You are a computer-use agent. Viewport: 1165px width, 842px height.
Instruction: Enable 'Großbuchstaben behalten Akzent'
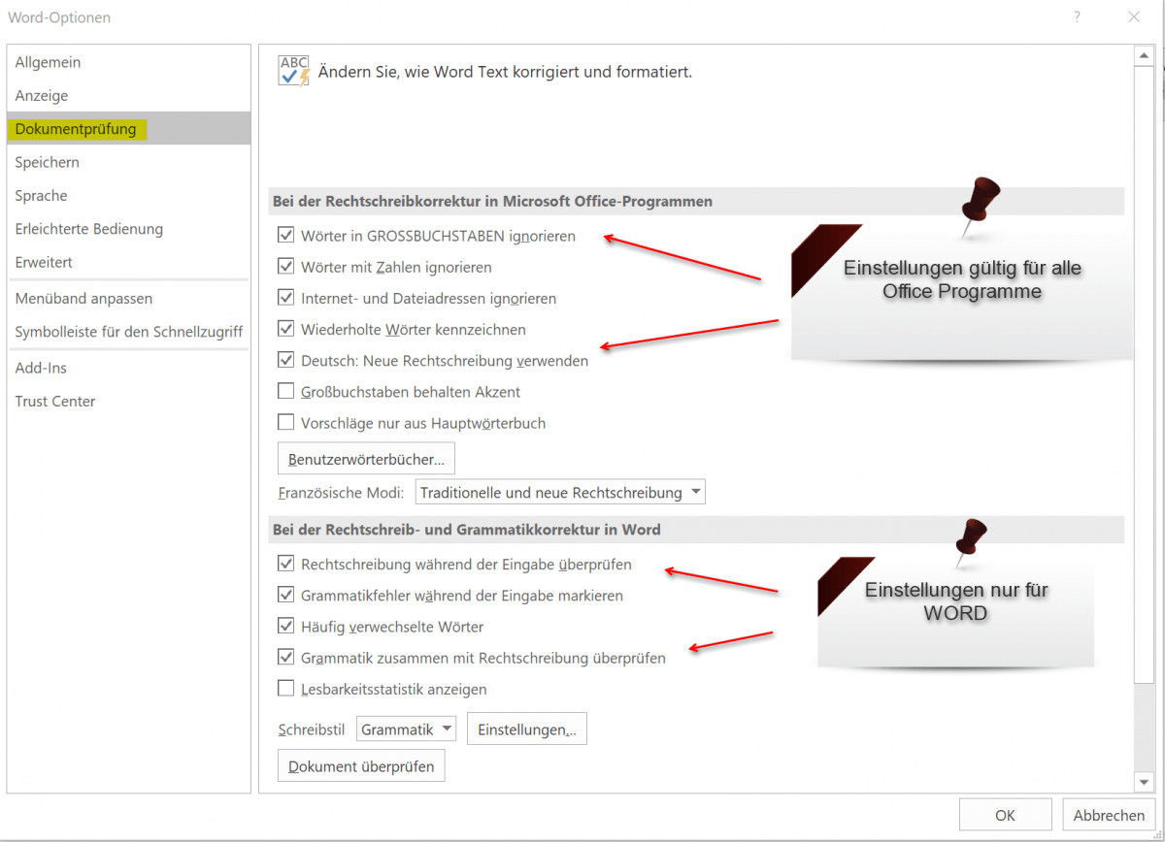[x=286, y=392]
